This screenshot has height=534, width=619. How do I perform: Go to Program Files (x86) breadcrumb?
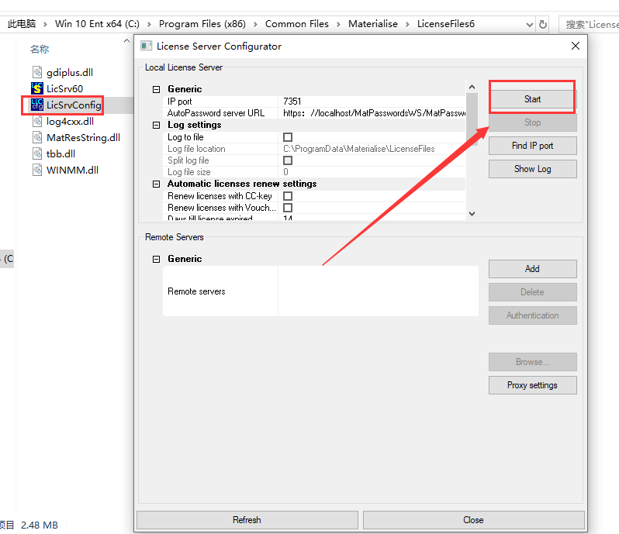[202, 24]
